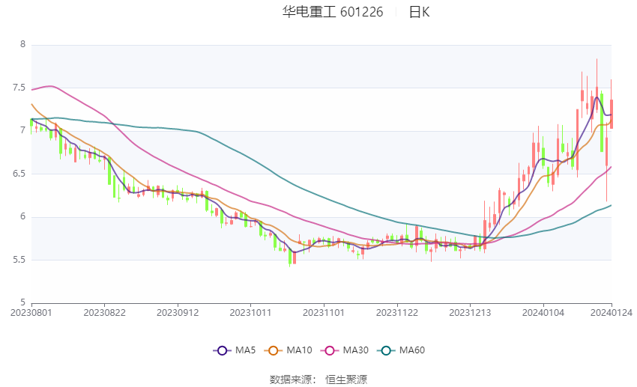Click the chart title 华电重工 601226
The image size is (637, 387).
(333, 12)
